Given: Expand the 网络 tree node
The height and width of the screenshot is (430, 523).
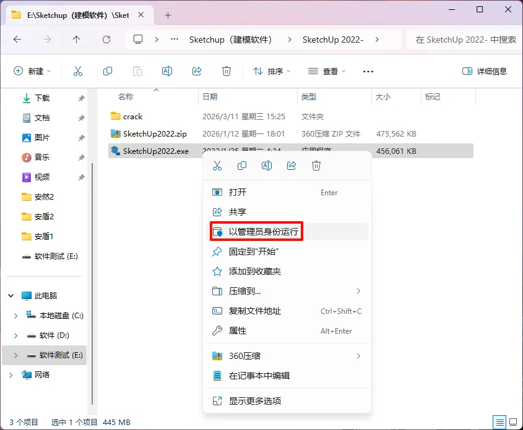Looking at the screenshot, I should (x=11, y=375).
